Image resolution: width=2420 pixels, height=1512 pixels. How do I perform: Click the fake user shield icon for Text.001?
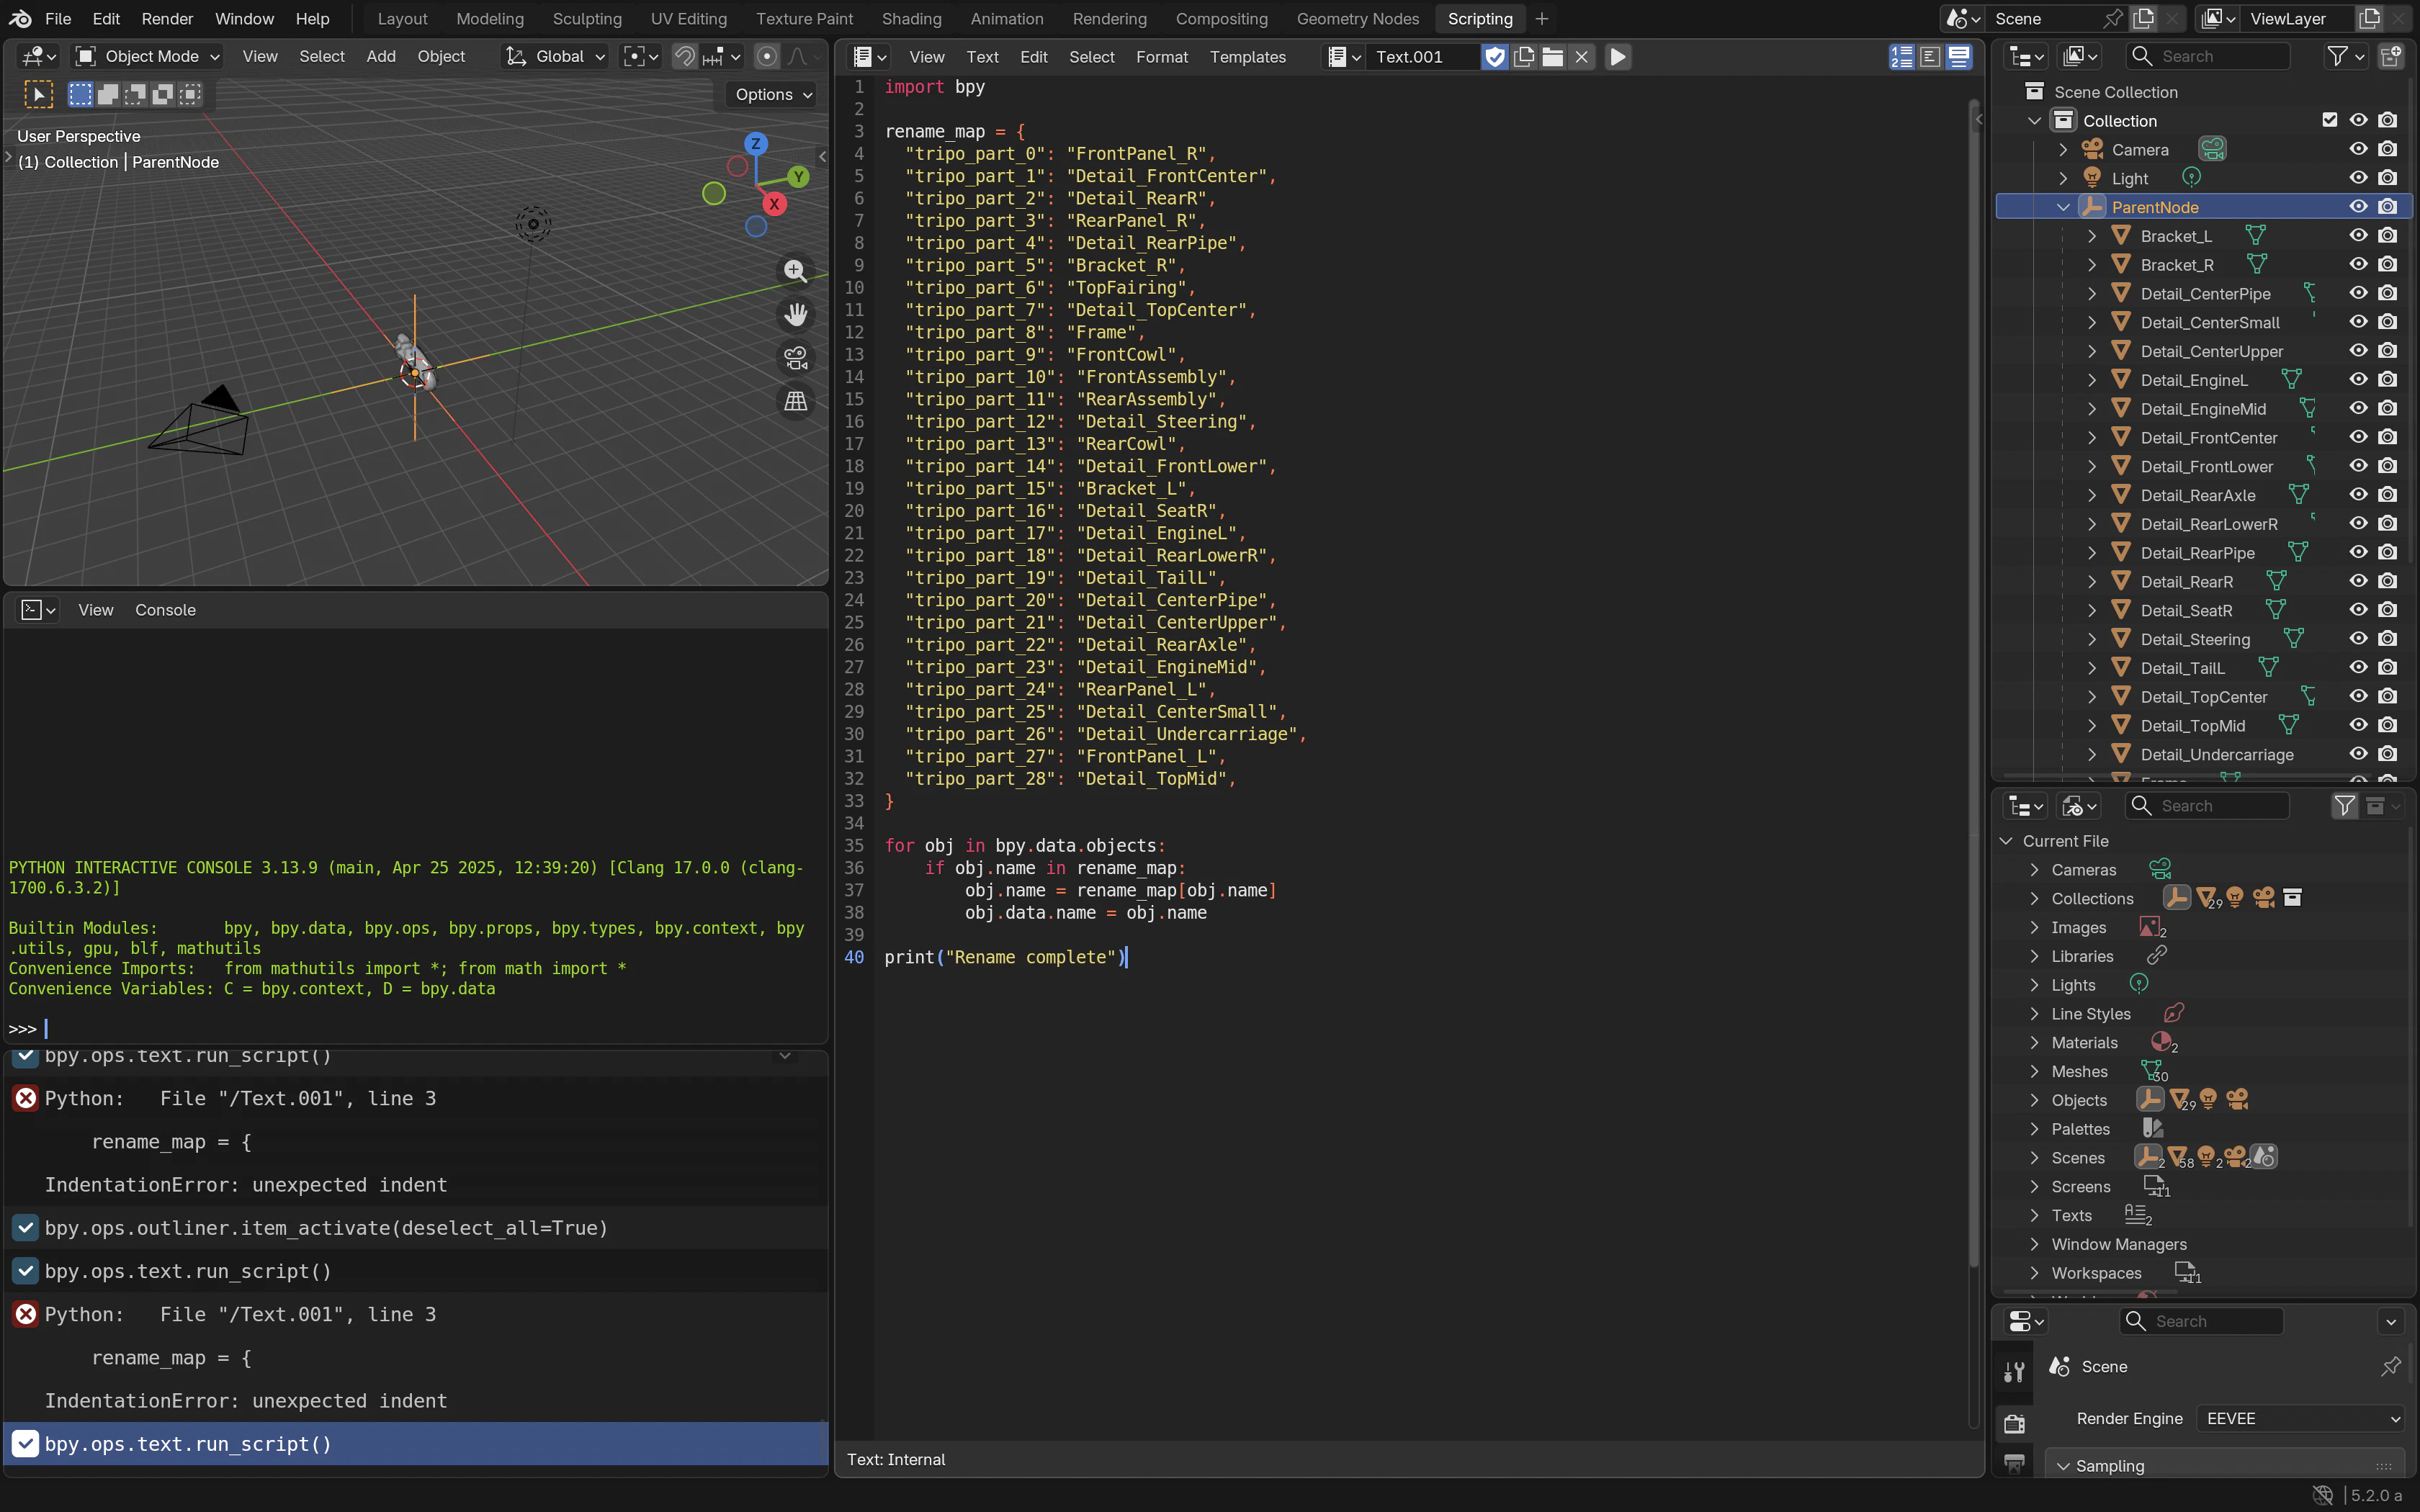tap(1495, 57)
